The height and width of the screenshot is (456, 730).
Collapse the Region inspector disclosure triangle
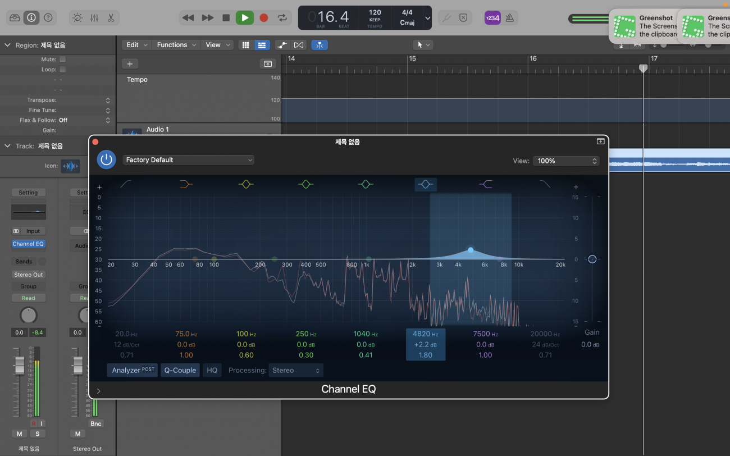(7, 45)
